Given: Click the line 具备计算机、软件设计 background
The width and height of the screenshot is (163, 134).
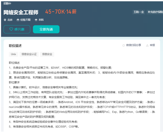Looking at the screenshot, I should pyautogui.click(x=43, y=87).
